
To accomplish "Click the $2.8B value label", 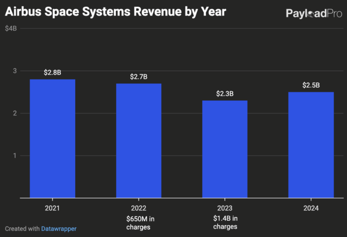I will click(x=52, y=72).
